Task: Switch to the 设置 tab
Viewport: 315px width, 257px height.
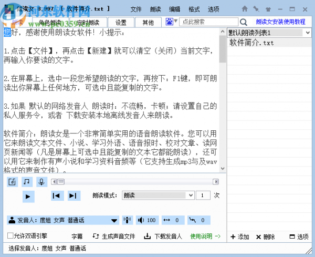Action: pos(121,22)
